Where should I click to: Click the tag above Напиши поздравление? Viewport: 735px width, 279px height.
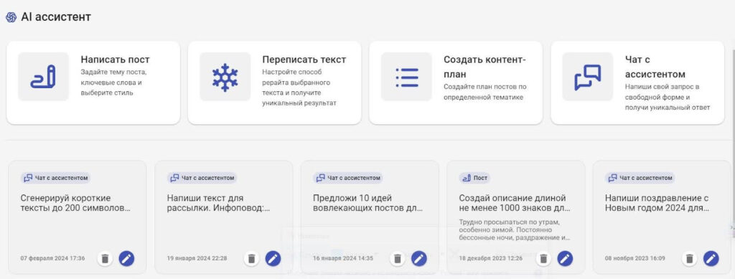click(x=640, y=178)
